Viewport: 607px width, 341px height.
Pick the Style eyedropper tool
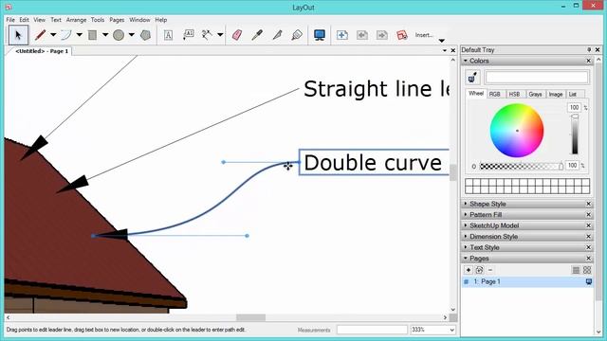[257, 35]
